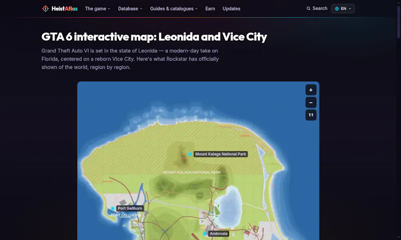This screenshot has width=401, height=240.
Task: Select the Port Gellhorn marker dot
Action: (112, 208)
